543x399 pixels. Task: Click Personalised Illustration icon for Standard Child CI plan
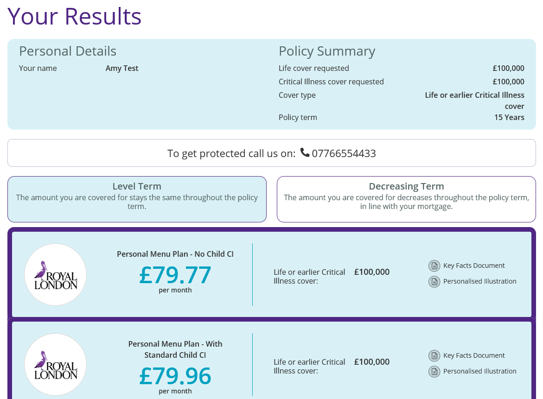[x=434, y=371]
